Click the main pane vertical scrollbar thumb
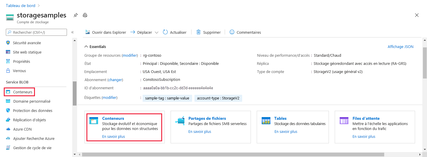 point(425,63)
